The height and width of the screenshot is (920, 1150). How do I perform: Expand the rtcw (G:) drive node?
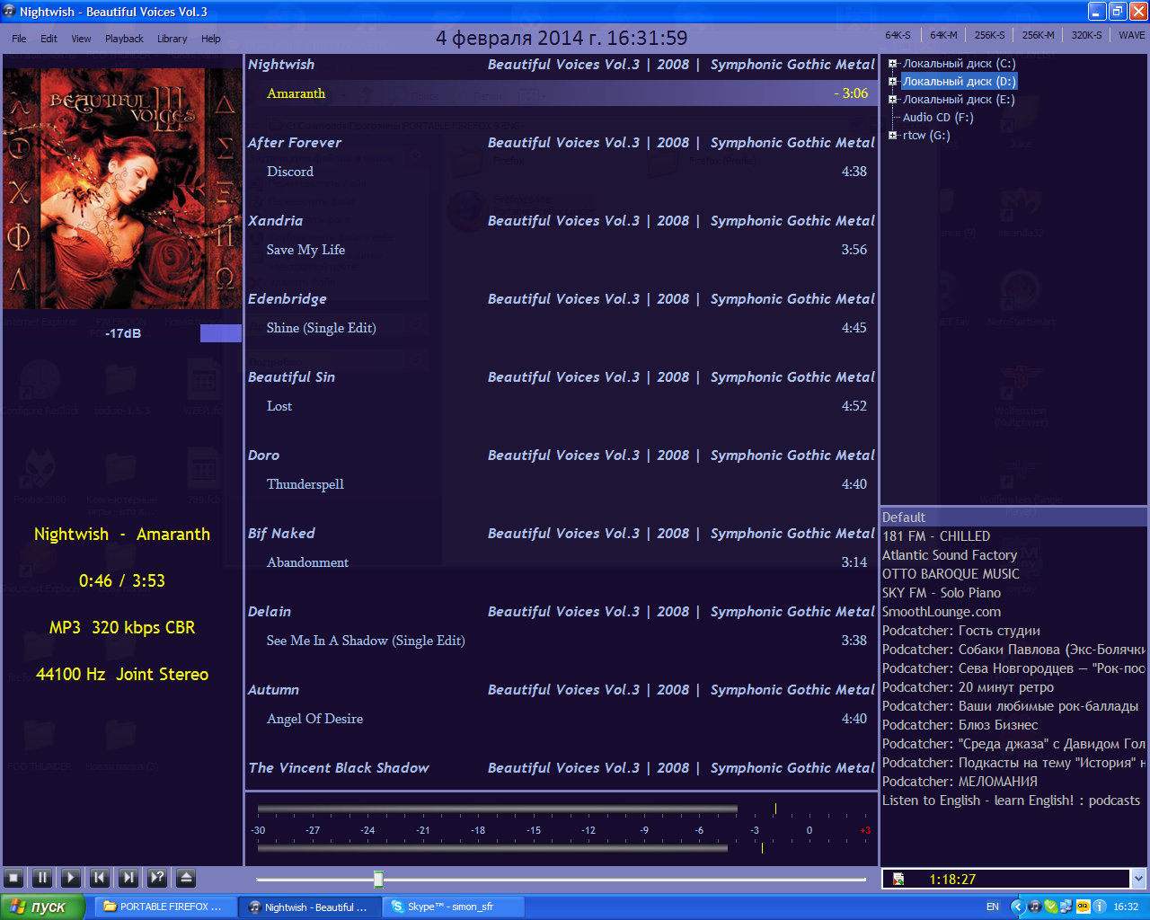(x=892, y=136)
